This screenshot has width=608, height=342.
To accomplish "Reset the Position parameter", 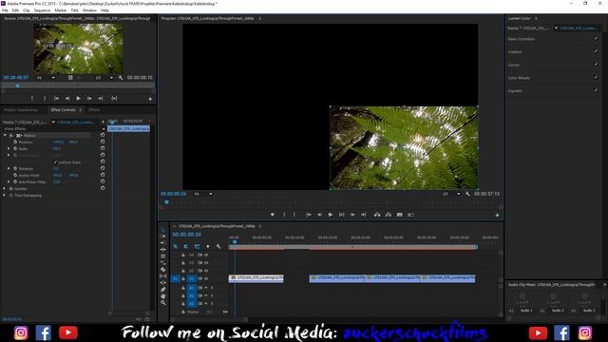I will 103,142.
